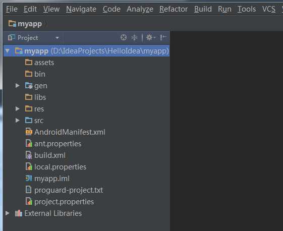Open the Project panel gear settings
The image size is (283, 231).
tap(150, 37)
